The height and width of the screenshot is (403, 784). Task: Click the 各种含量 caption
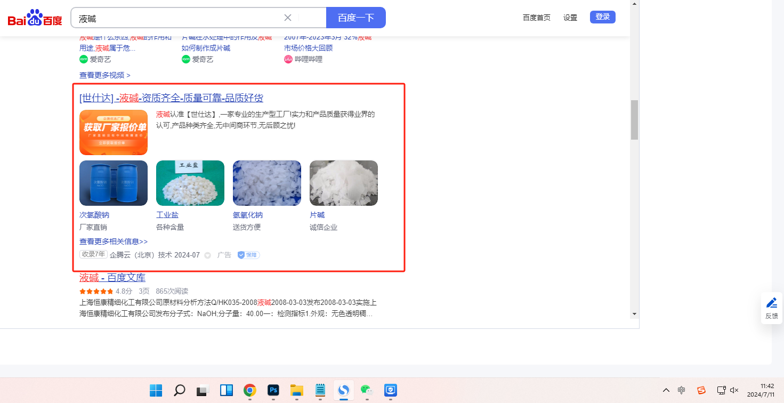170,227
